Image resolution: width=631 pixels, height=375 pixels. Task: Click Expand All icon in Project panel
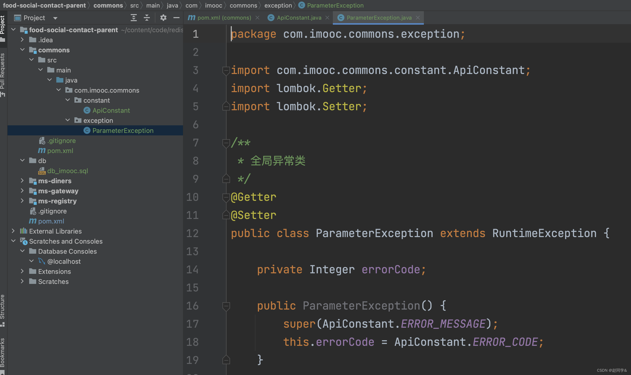pos(133,18)
